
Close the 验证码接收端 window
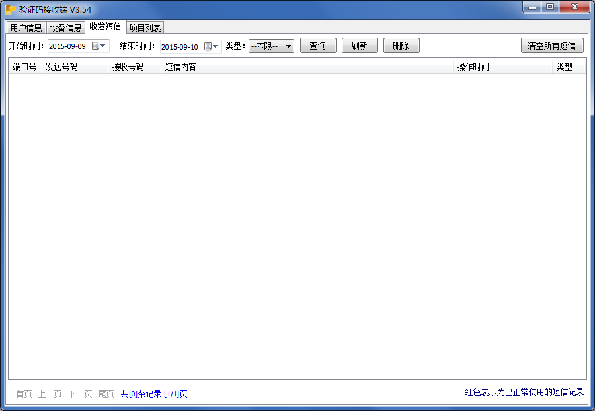pyautogui.click(x=575, y=7)
